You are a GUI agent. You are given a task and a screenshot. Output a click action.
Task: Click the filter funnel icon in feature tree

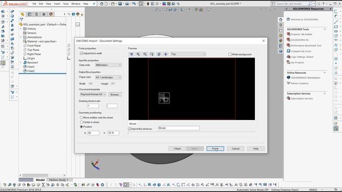click(21, 20)
